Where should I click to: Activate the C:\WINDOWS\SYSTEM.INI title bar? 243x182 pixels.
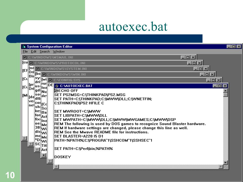(x=122, y=69)
